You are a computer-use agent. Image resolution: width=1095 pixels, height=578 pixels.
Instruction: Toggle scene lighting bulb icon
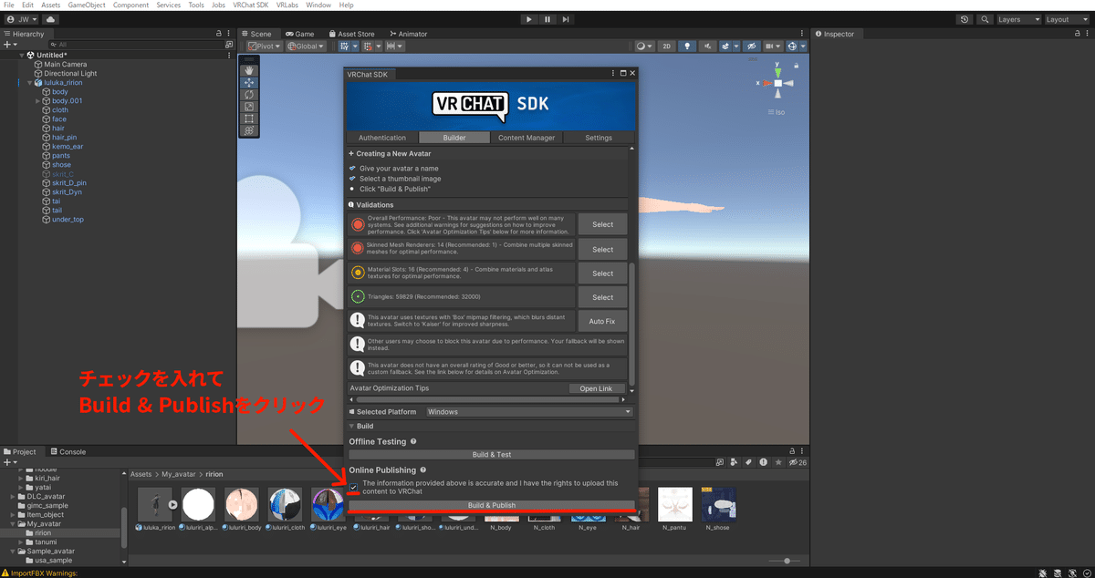[687, 46]
